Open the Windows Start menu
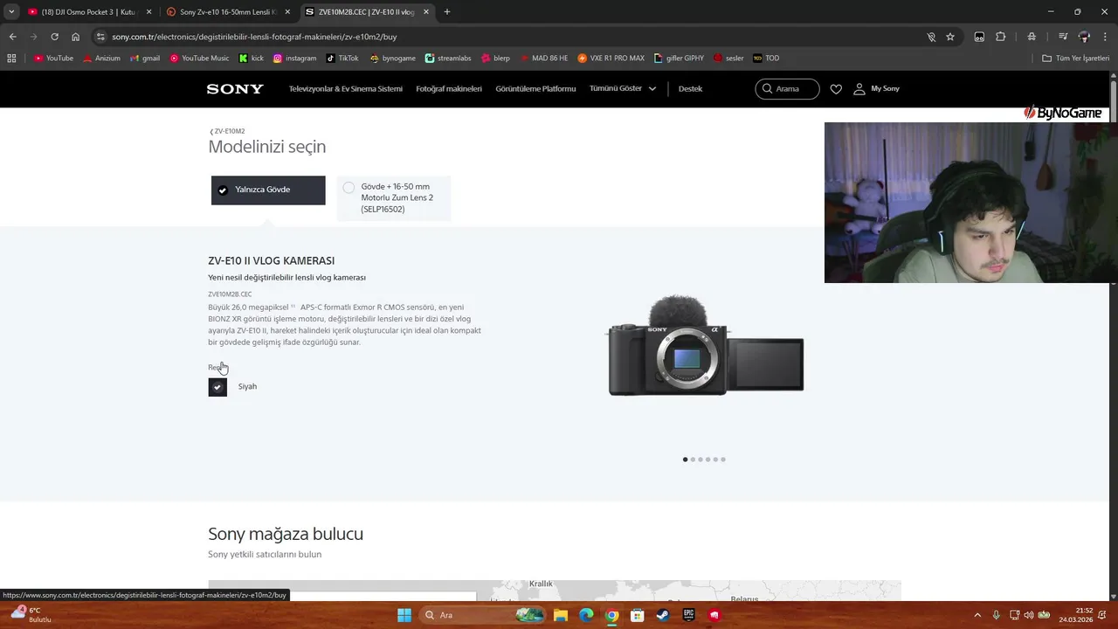1118x629 pixels. 404,615
